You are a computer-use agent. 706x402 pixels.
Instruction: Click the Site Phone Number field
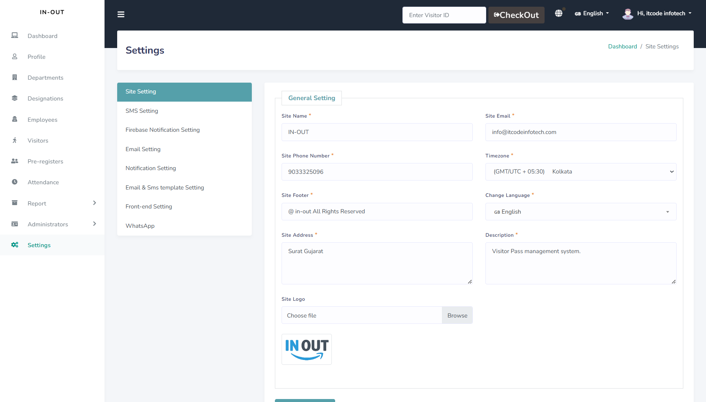[x=377, y=172]
